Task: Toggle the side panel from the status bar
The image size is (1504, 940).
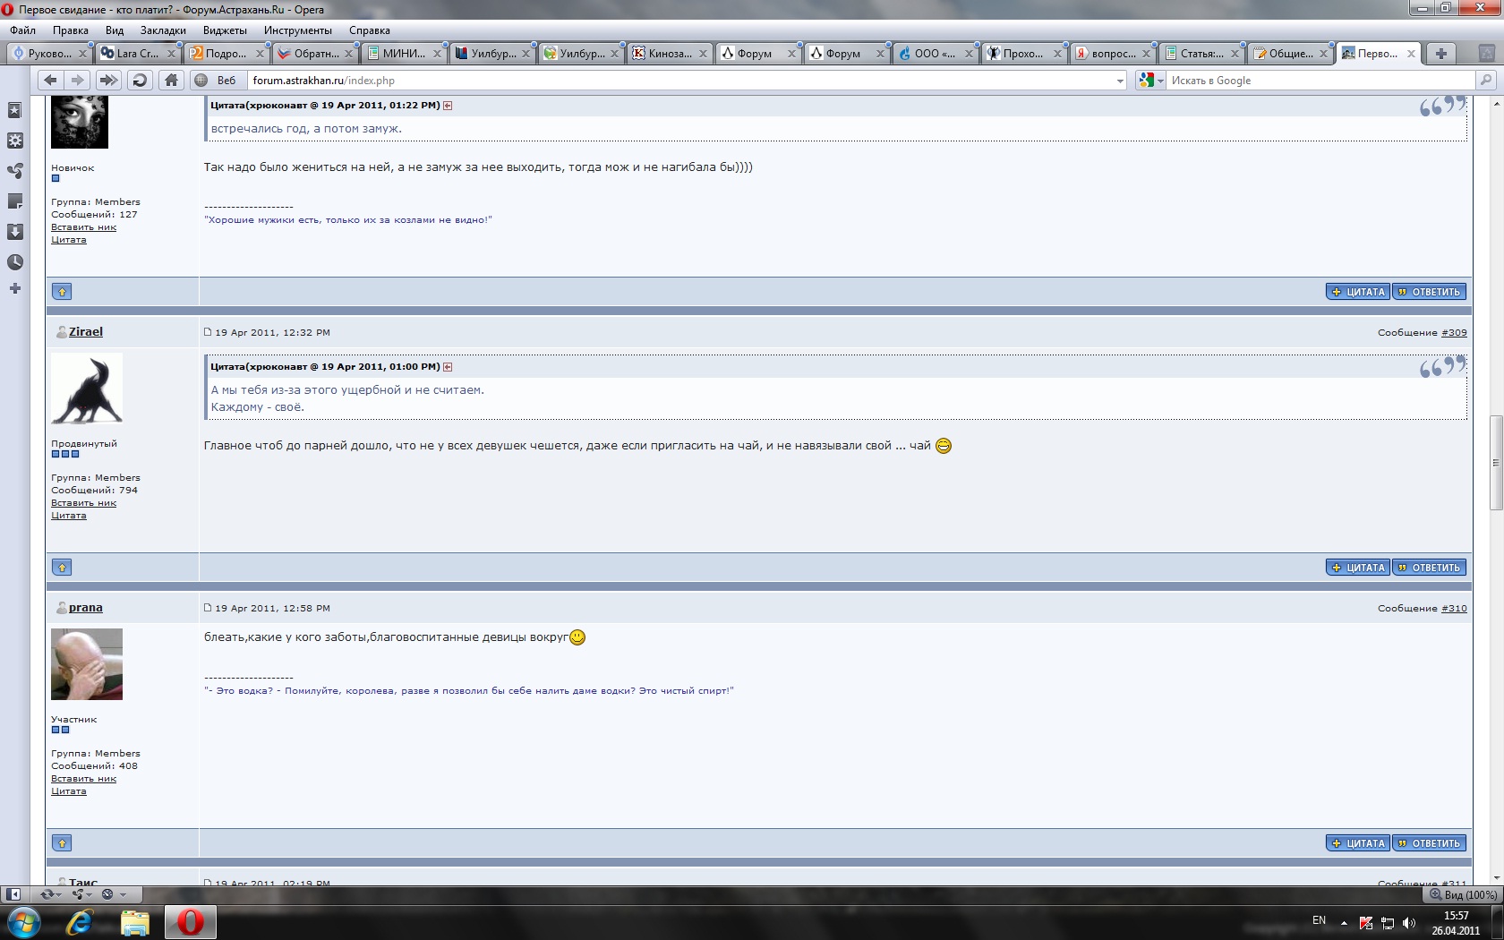Action: [x=13, y=894]
